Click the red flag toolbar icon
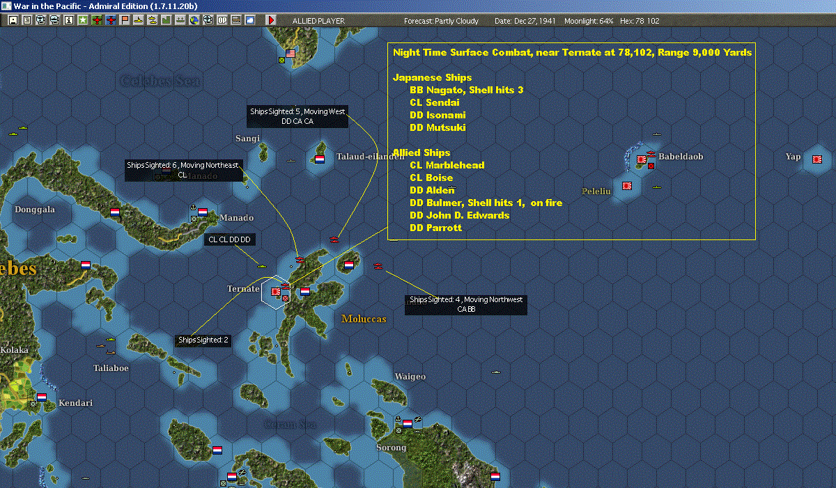 pyautogui.click(x=125, y=20)
